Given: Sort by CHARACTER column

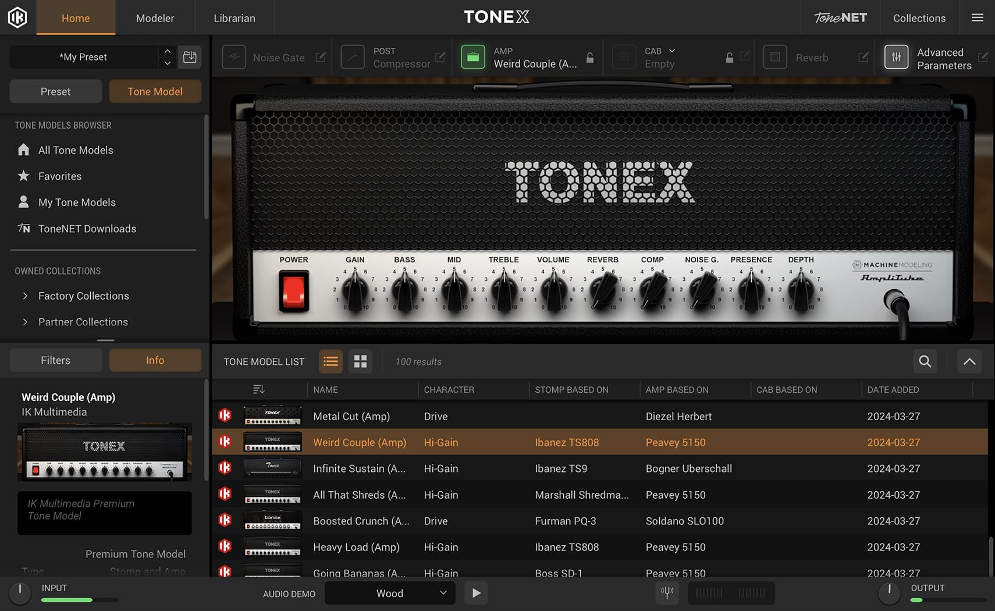Looking at the screenshot, I should coord(449,390).
